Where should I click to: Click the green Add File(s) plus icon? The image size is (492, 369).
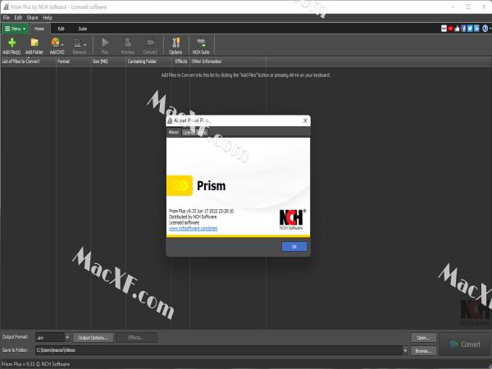point(12,43)
